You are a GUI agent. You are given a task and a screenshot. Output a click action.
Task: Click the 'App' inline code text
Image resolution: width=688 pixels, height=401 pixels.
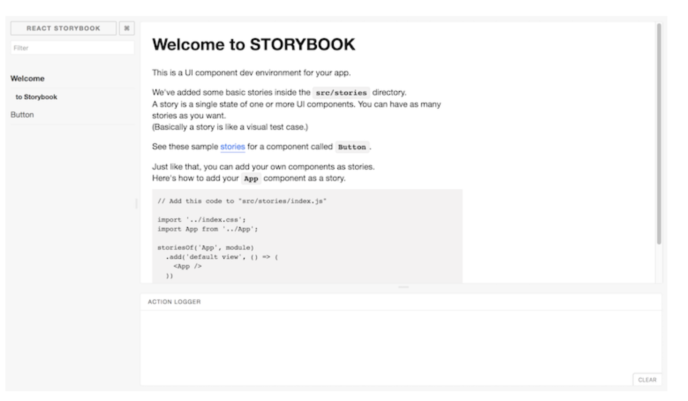[251, 179]
